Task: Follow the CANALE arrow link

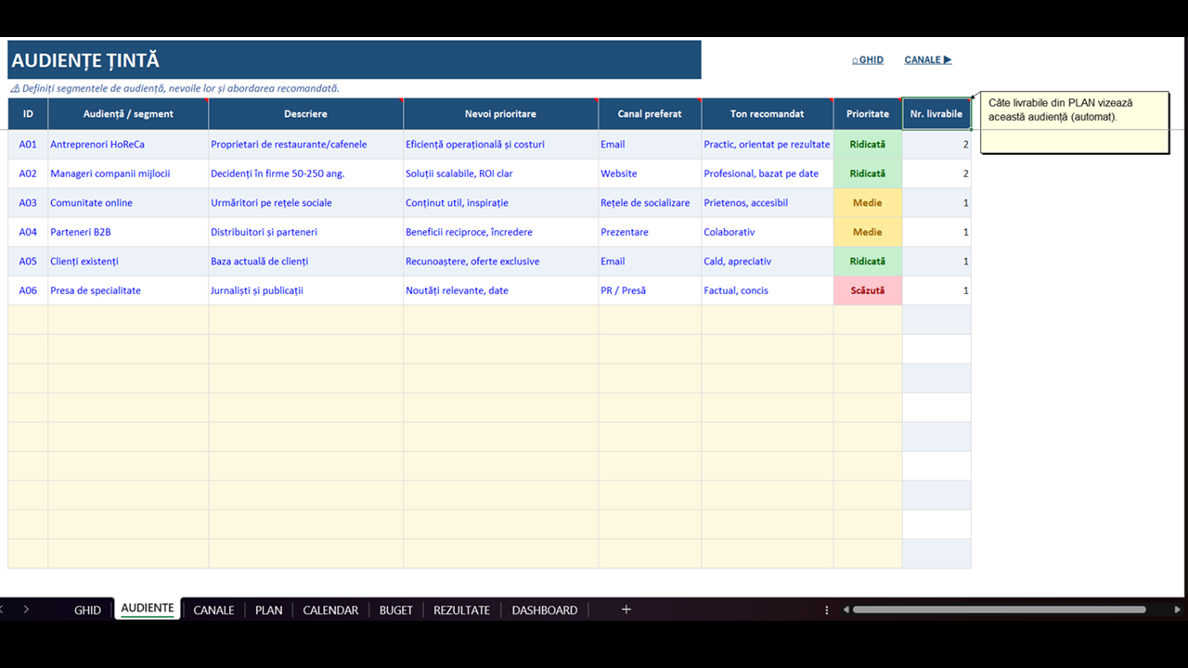Action: (928, 59)
